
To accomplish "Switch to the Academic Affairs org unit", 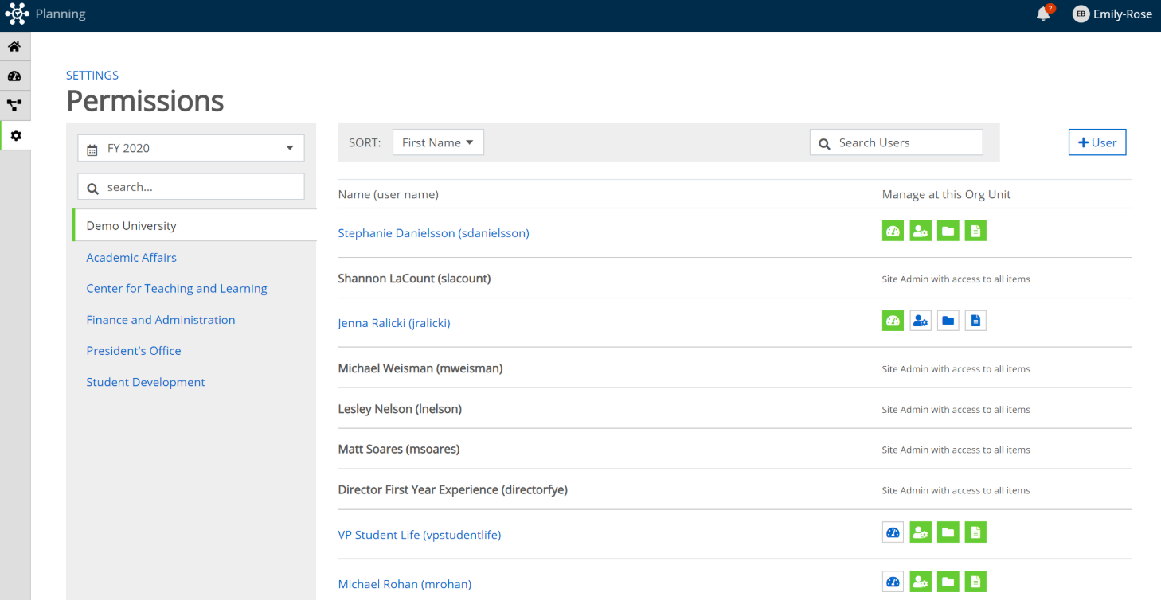I will [x=131, y=257].
